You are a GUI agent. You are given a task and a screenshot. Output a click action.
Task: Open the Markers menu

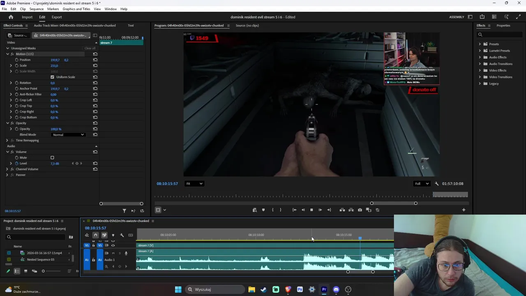point(53,9)
